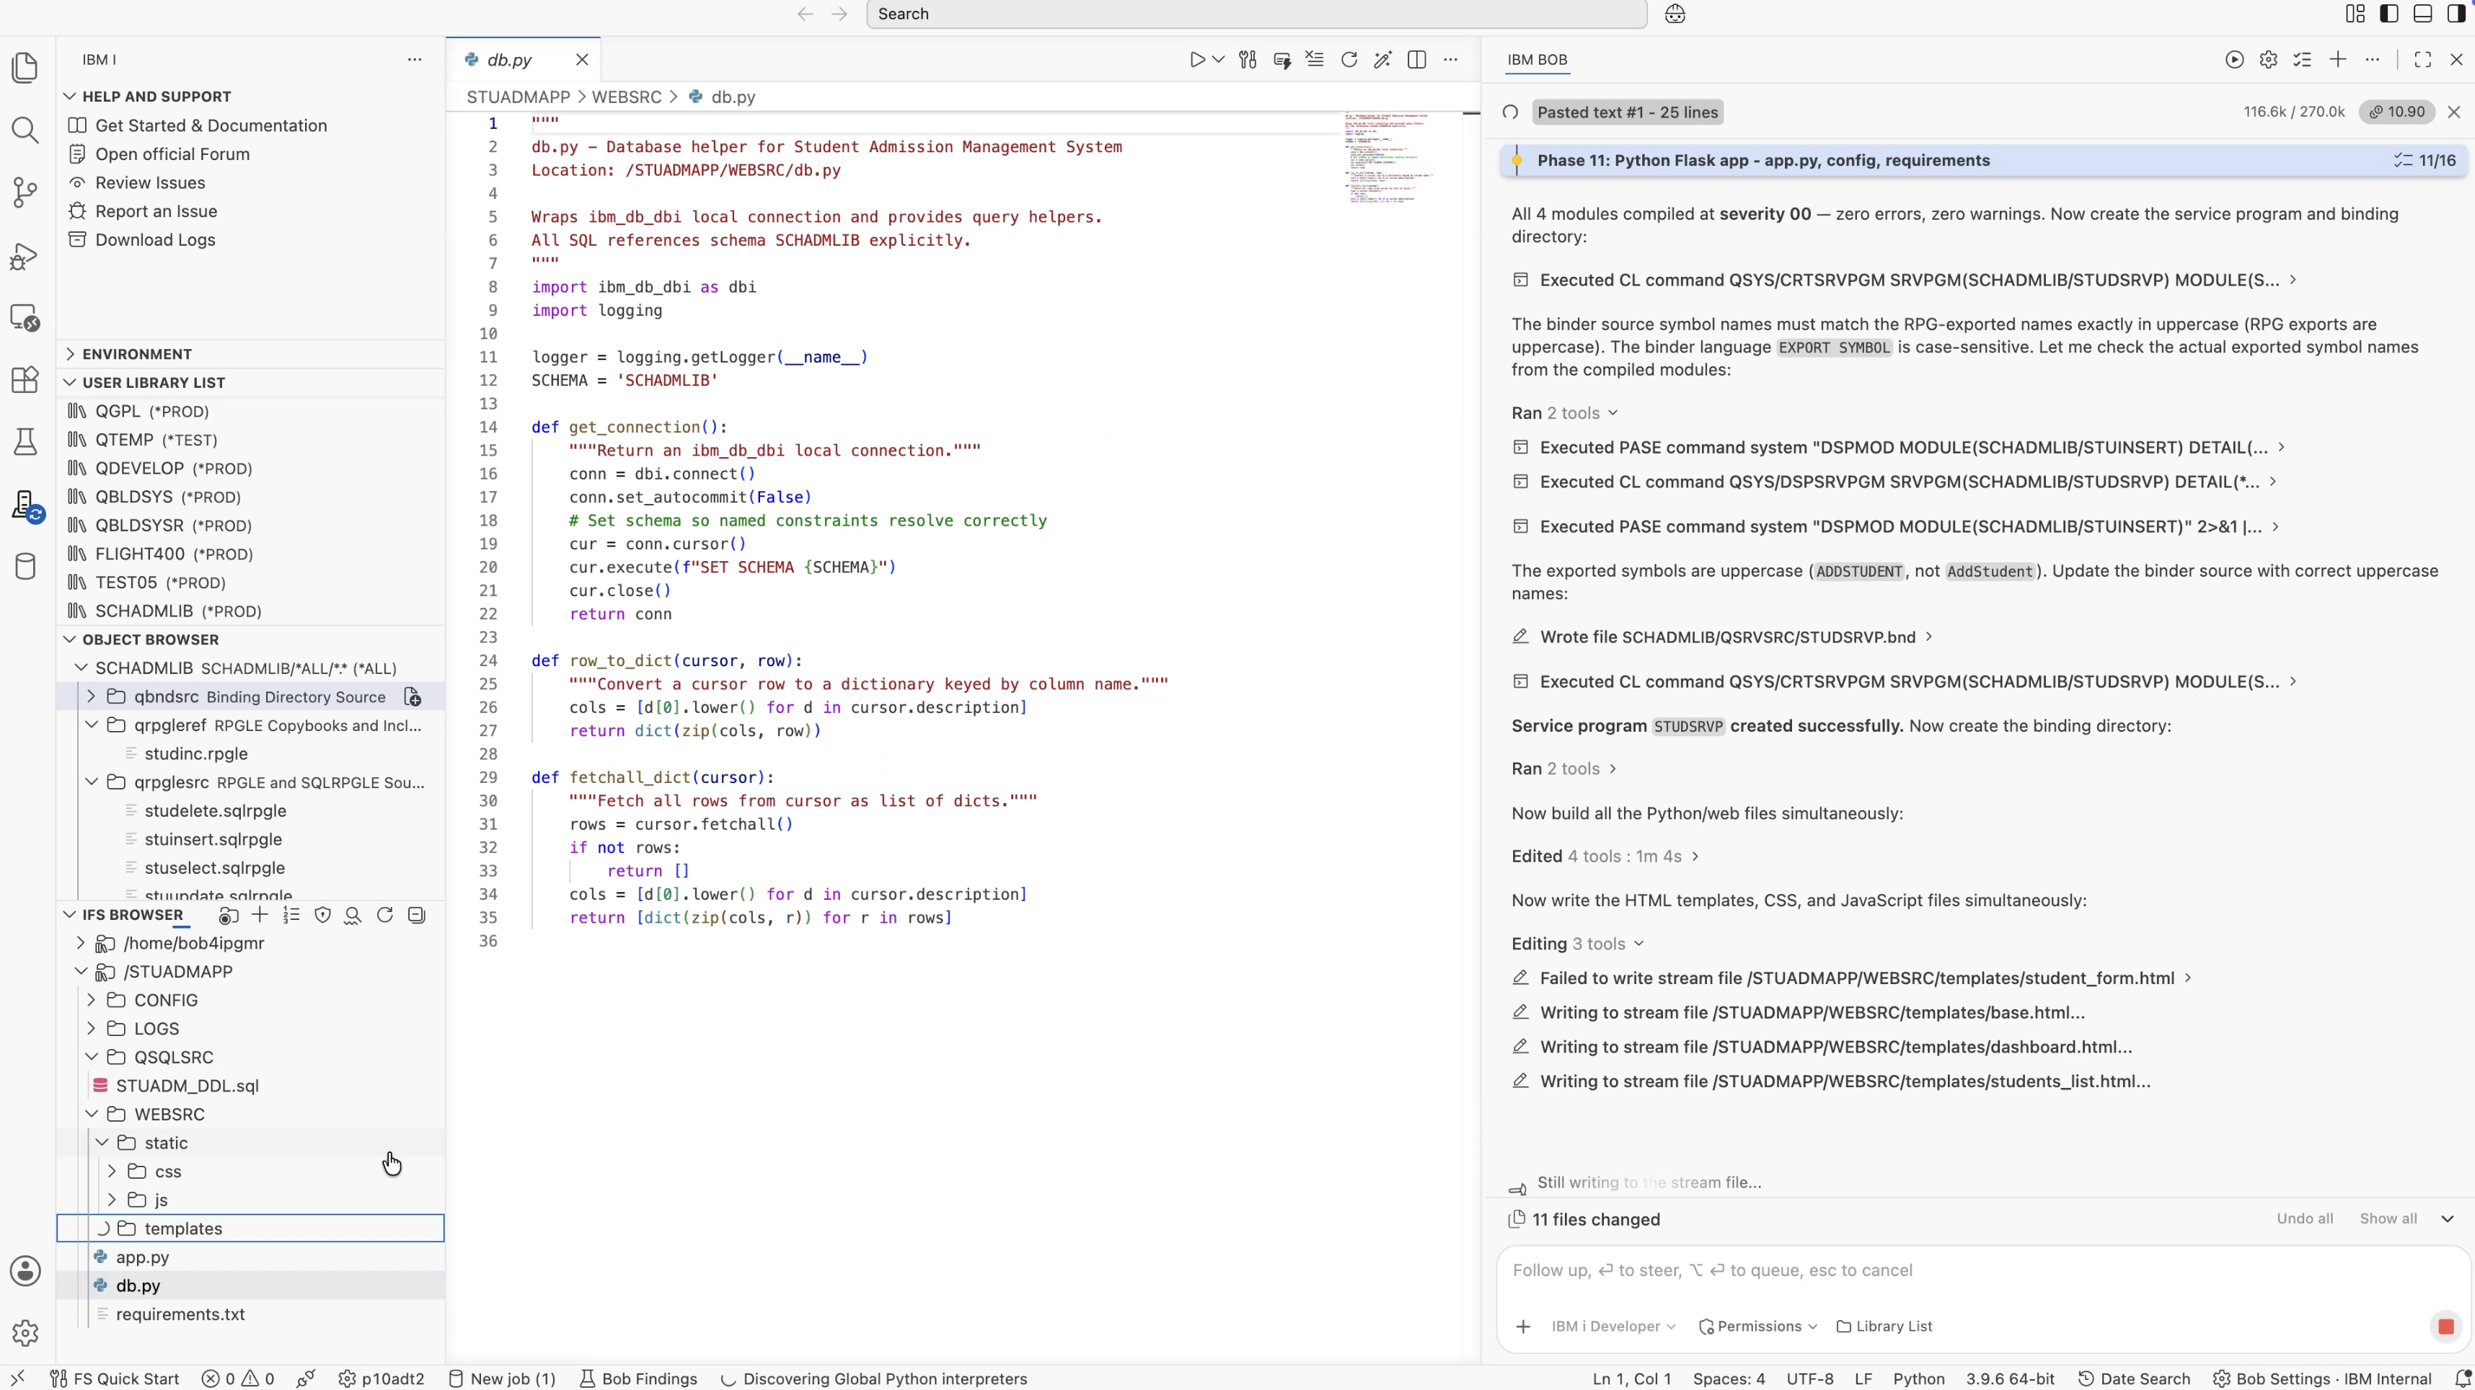The width and height of the screenshot is (2475, 1390).
Task: Show all changed files
Action: click(x=2388, y=1219)
